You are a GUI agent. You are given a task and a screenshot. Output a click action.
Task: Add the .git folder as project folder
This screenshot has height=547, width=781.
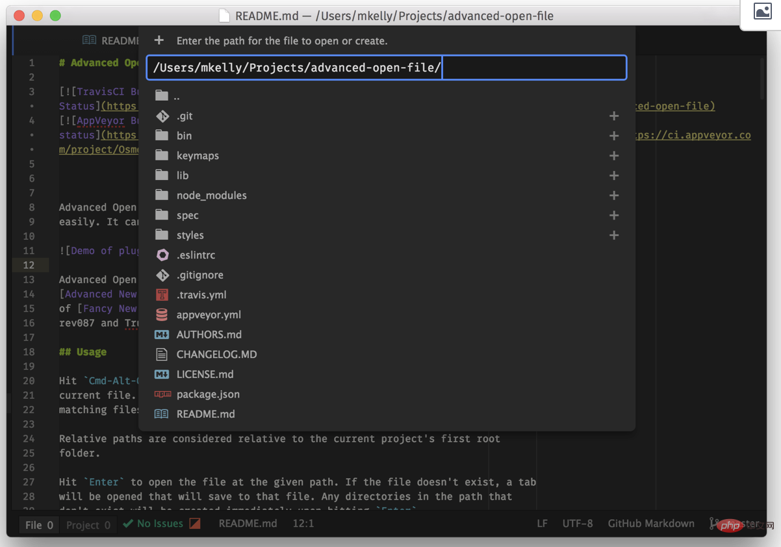point(613,116)
